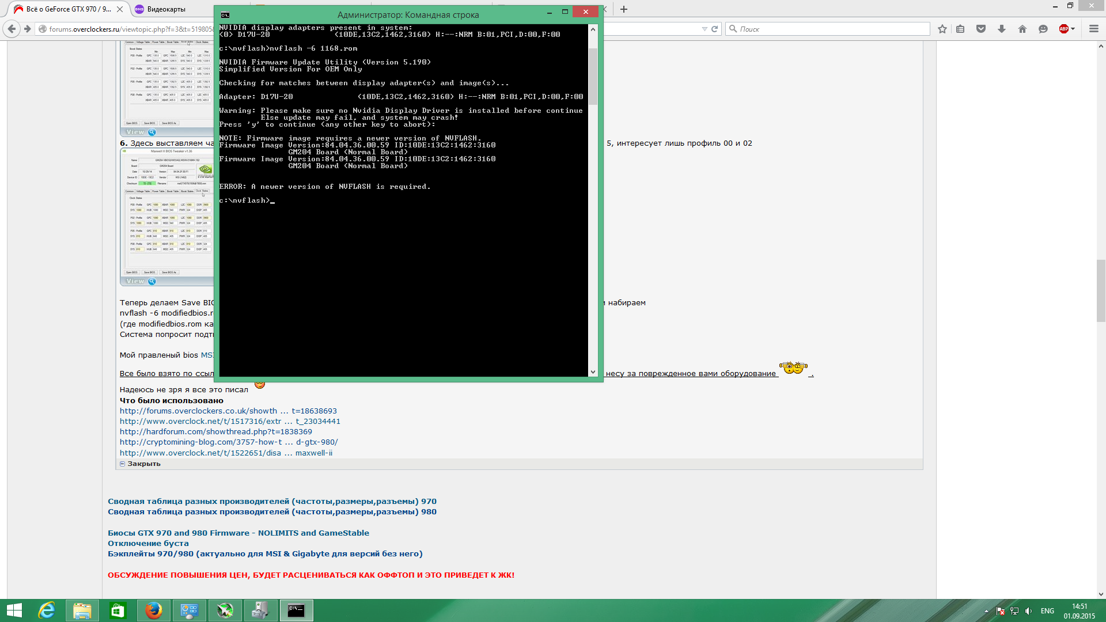The image size is (1106, 622).
Task: Open the Downloads arrow icon
Action: (1002, 29)
